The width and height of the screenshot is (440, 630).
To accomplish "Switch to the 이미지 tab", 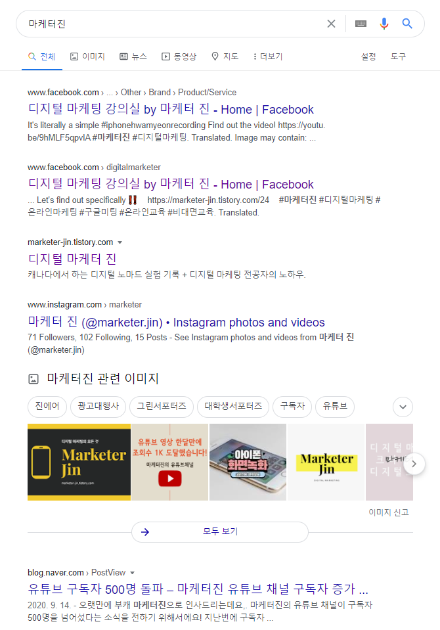I will pos(87,56).
